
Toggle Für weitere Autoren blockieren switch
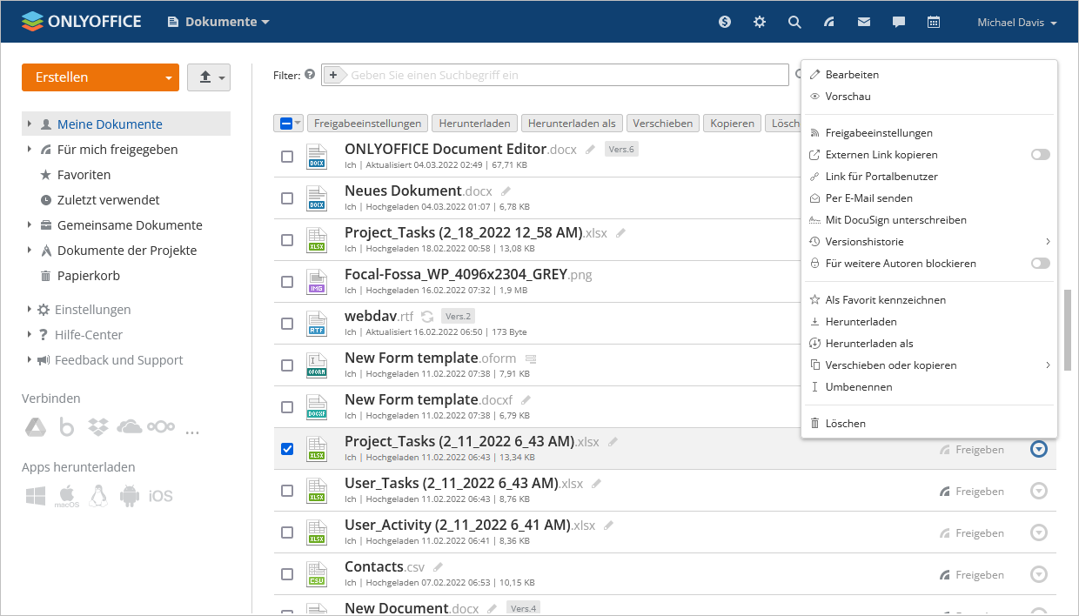click(x=1040, y=264)
